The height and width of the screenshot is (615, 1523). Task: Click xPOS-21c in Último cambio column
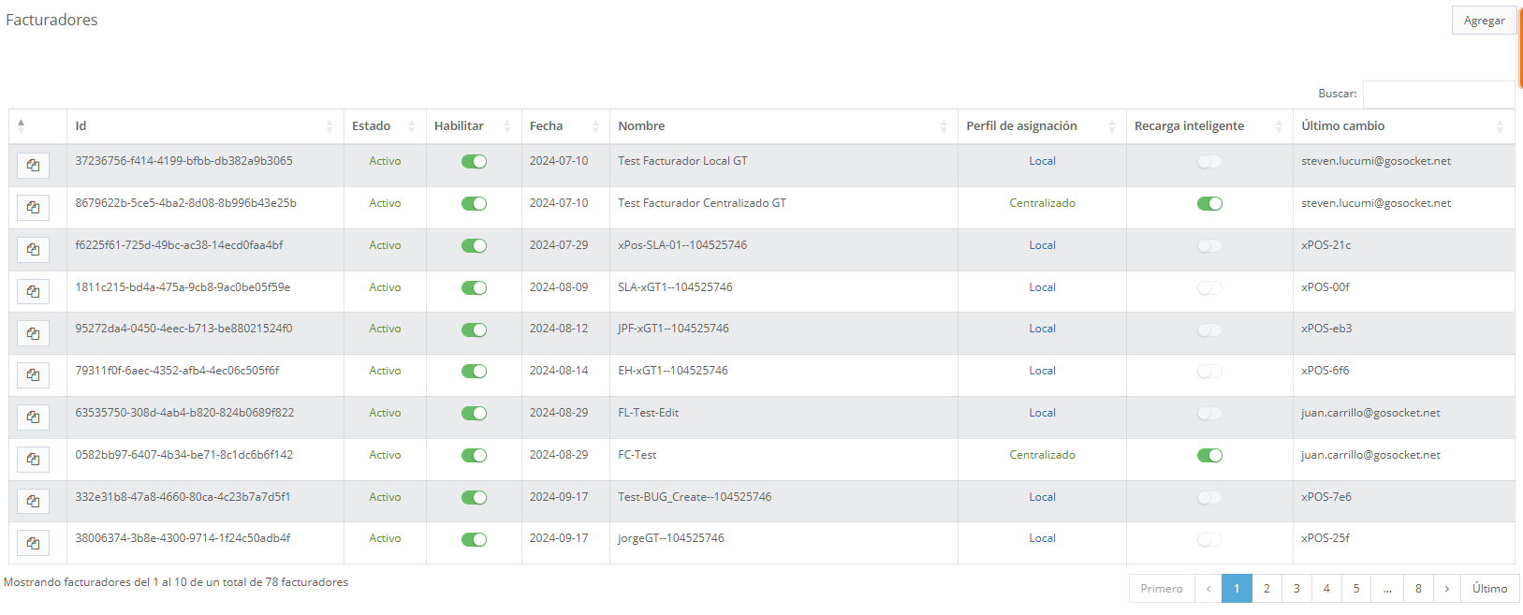click(x=1325, y=245)
